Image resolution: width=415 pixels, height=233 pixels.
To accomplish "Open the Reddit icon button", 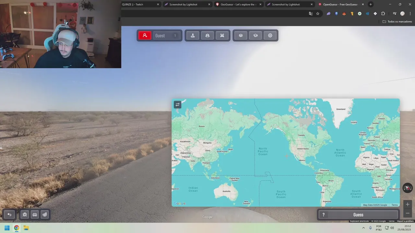I will tap(45, 215).
